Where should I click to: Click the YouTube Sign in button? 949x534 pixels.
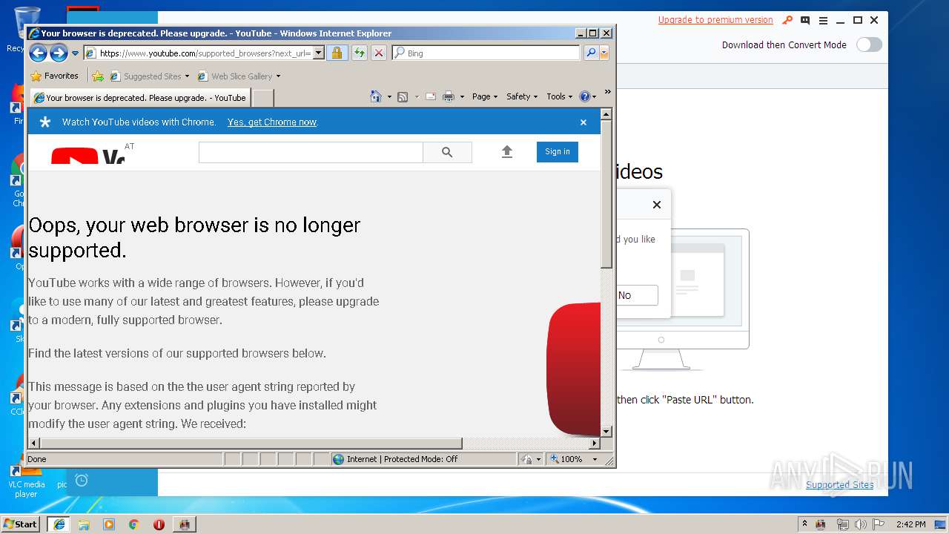tap(558, 152)
